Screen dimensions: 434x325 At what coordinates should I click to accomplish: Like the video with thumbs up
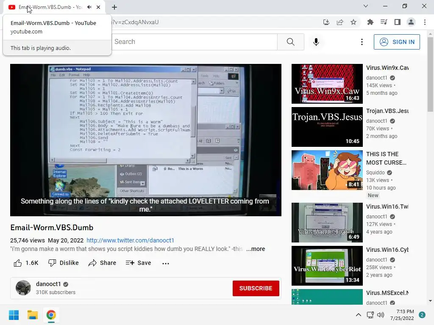click(x=18, y=263)
